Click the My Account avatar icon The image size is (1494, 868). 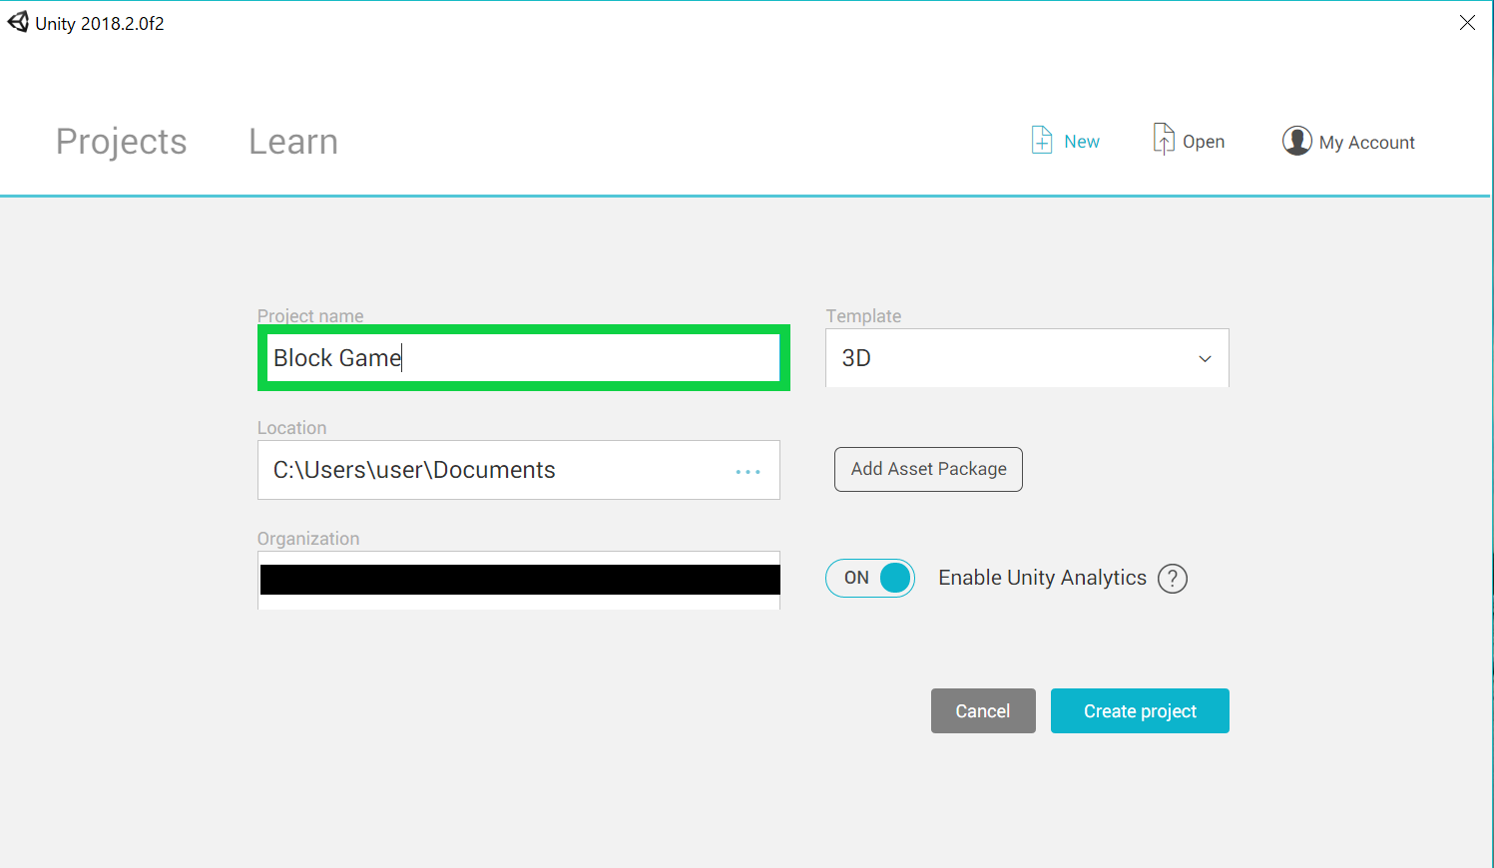point(1296,141)
